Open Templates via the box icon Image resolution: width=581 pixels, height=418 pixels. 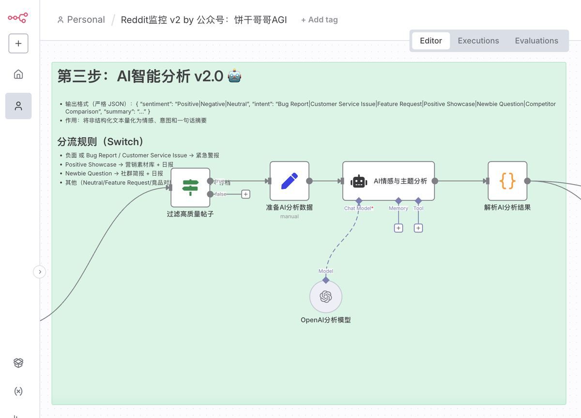[18, 362]
